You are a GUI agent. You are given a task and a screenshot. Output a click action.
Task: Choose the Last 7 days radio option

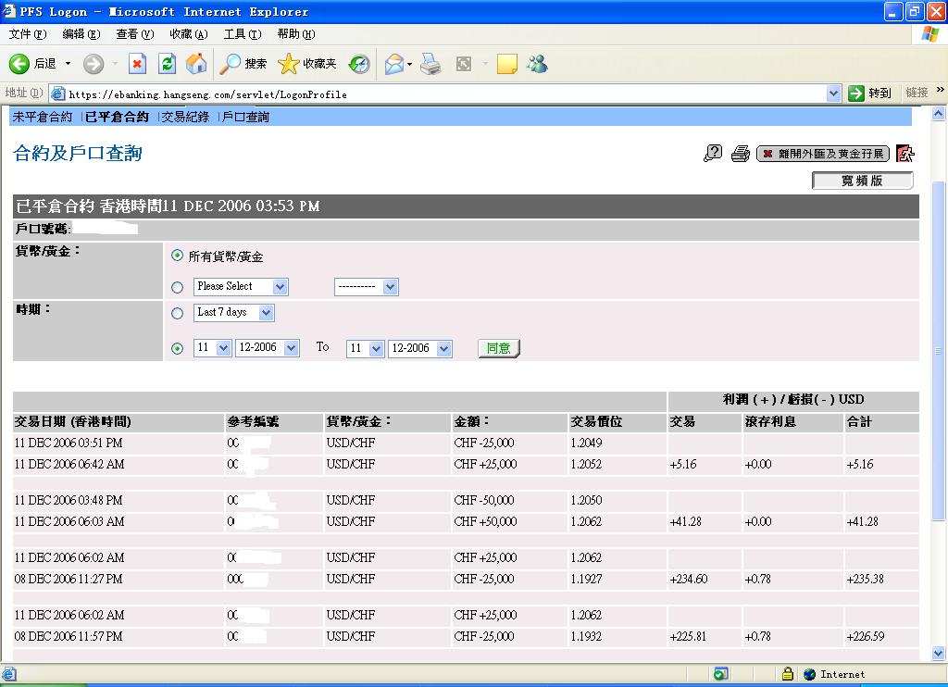tap(177, 313)
